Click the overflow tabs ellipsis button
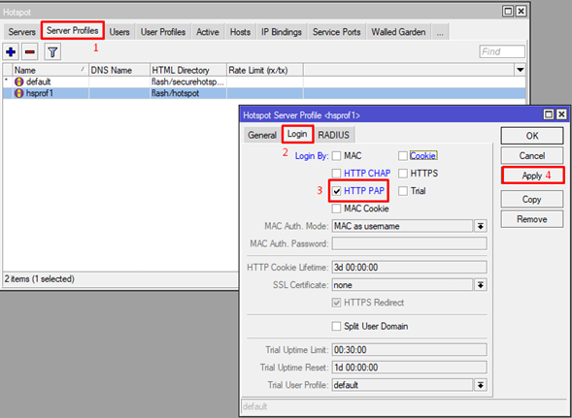This screenshot has height=418, width=572. coord(440,32)
